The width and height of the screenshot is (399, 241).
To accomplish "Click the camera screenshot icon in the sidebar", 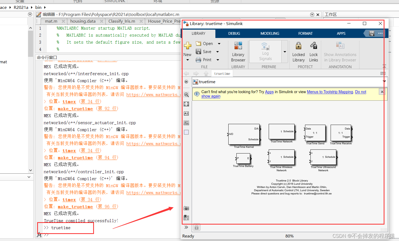I will [186, 208].
